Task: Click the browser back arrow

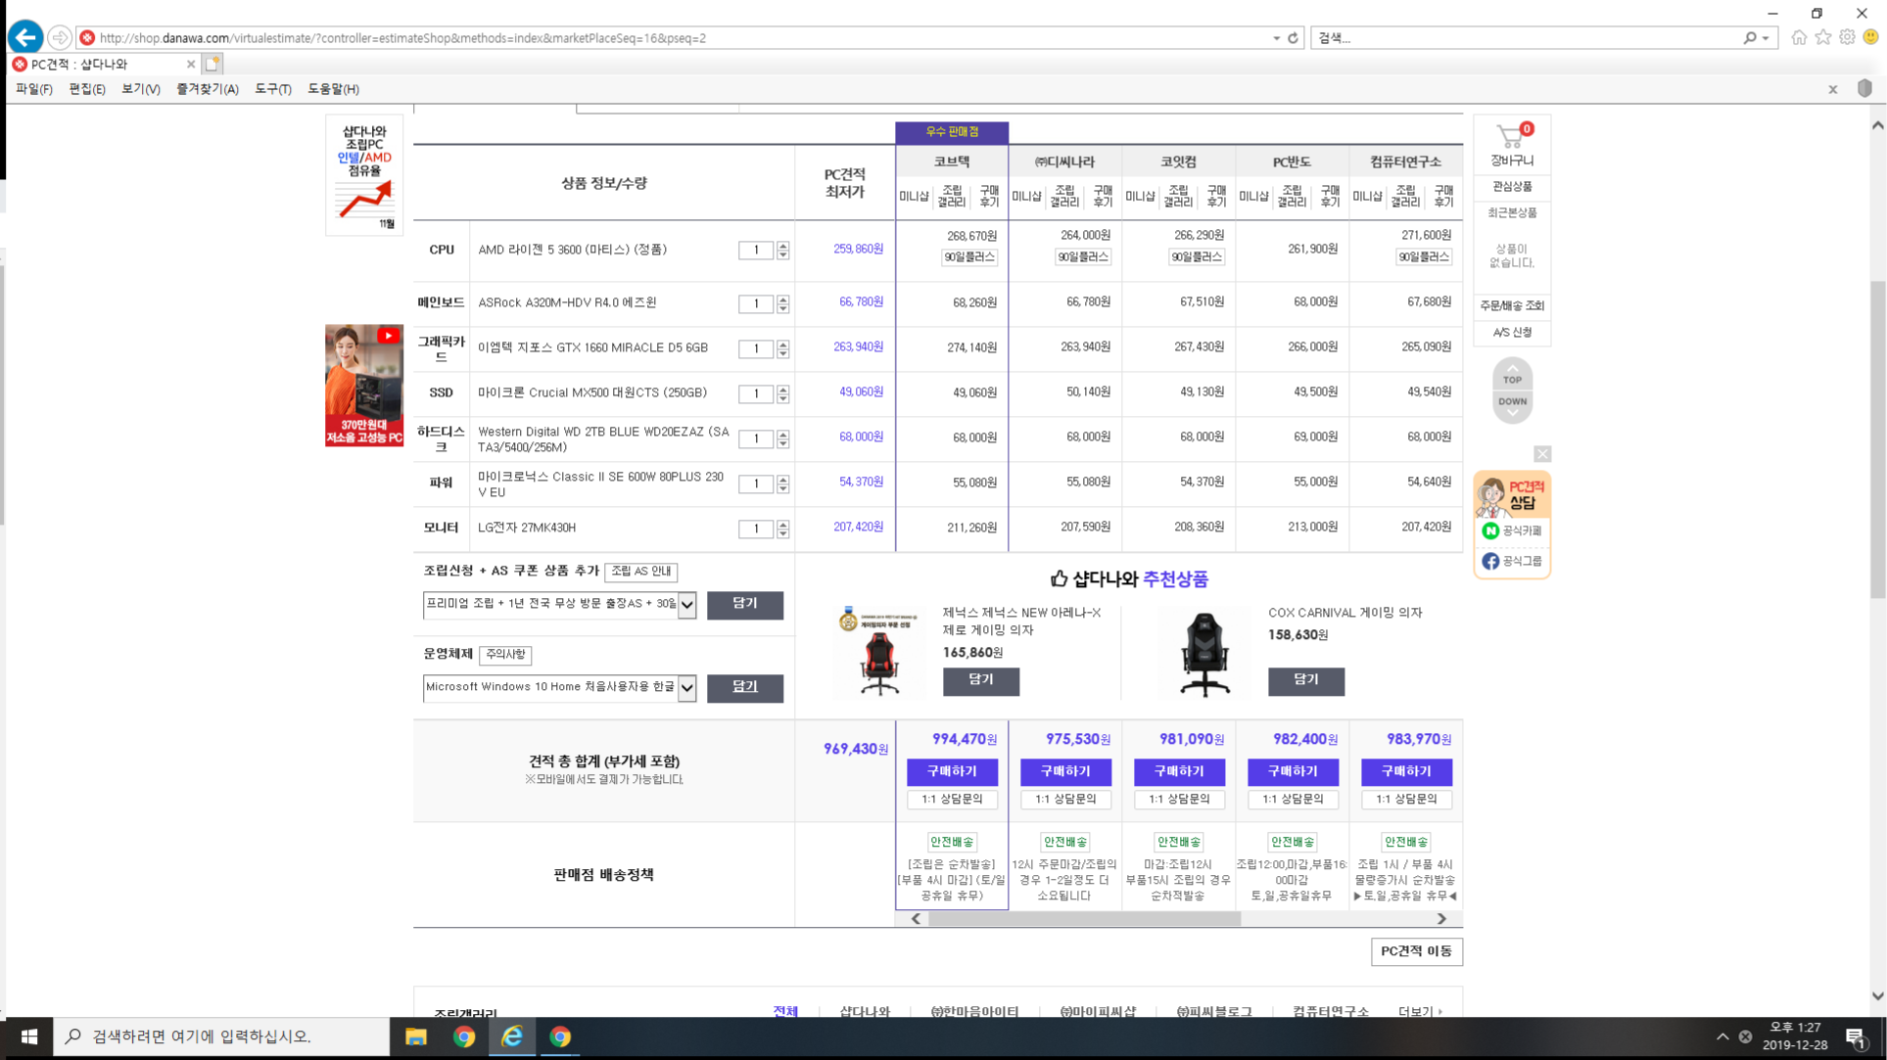Action: pyautogui.click(x=25, y=38)
